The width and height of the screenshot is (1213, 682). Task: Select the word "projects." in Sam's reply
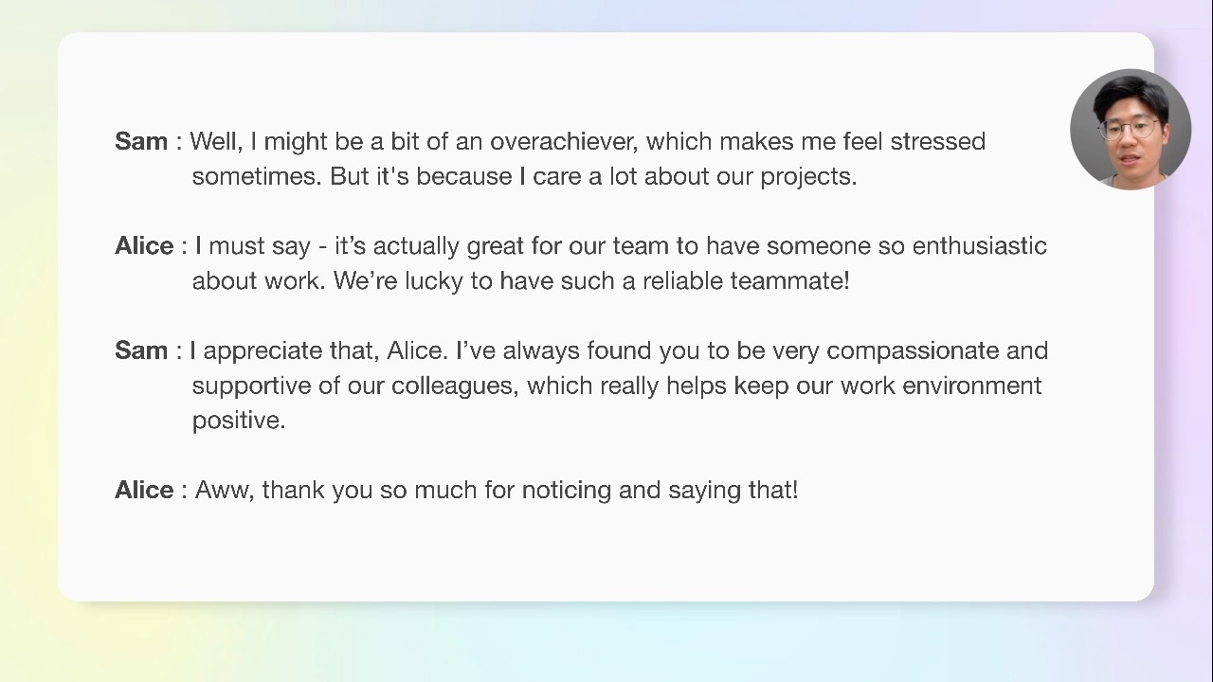click(x=808, y=177)
